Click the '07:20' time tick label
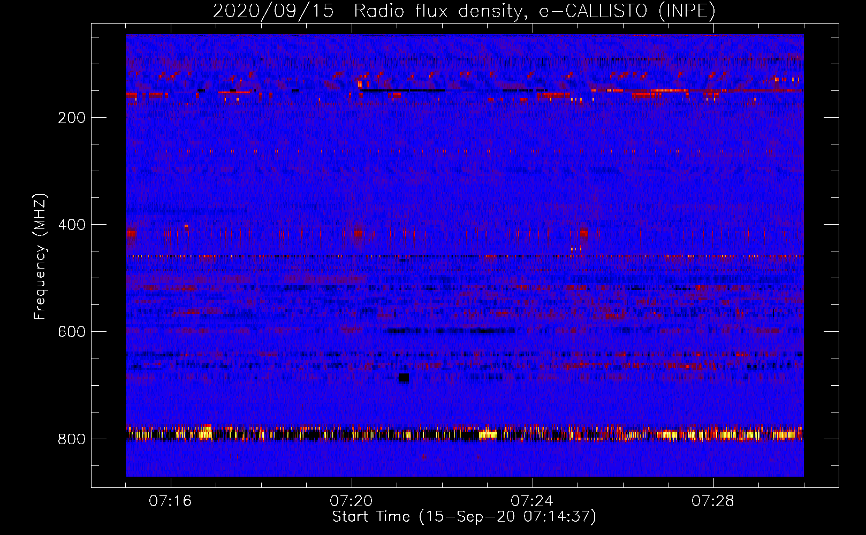The height and width of the screenshot is (535, 866). 351,501
